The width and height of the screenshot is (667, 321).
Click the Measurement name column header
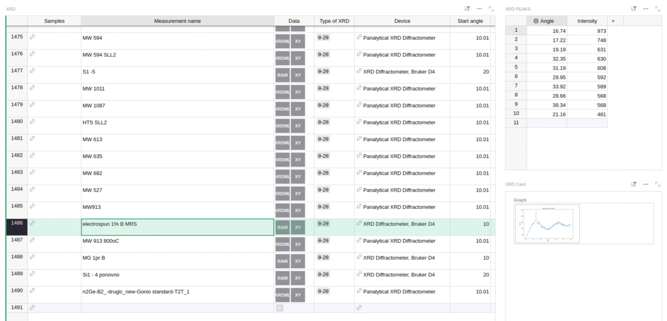pyautogui.click(x=177, y=21)
